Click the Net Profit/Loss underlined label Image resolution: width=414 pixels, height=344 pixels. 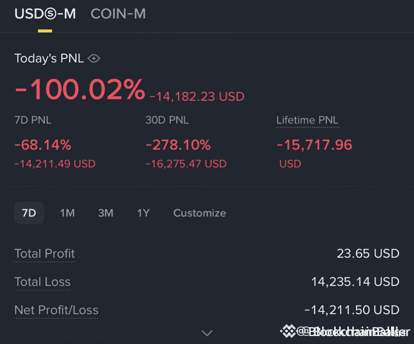(x=56, y=310)
